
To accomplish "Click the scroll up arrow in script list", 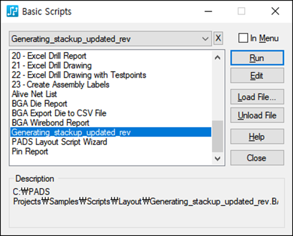I will point(217,58).
